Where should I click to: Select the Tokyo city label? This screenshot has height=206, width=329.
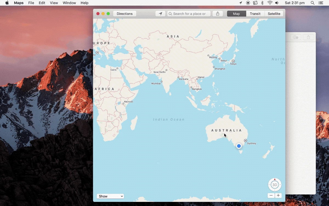click(x=233, y=64)
